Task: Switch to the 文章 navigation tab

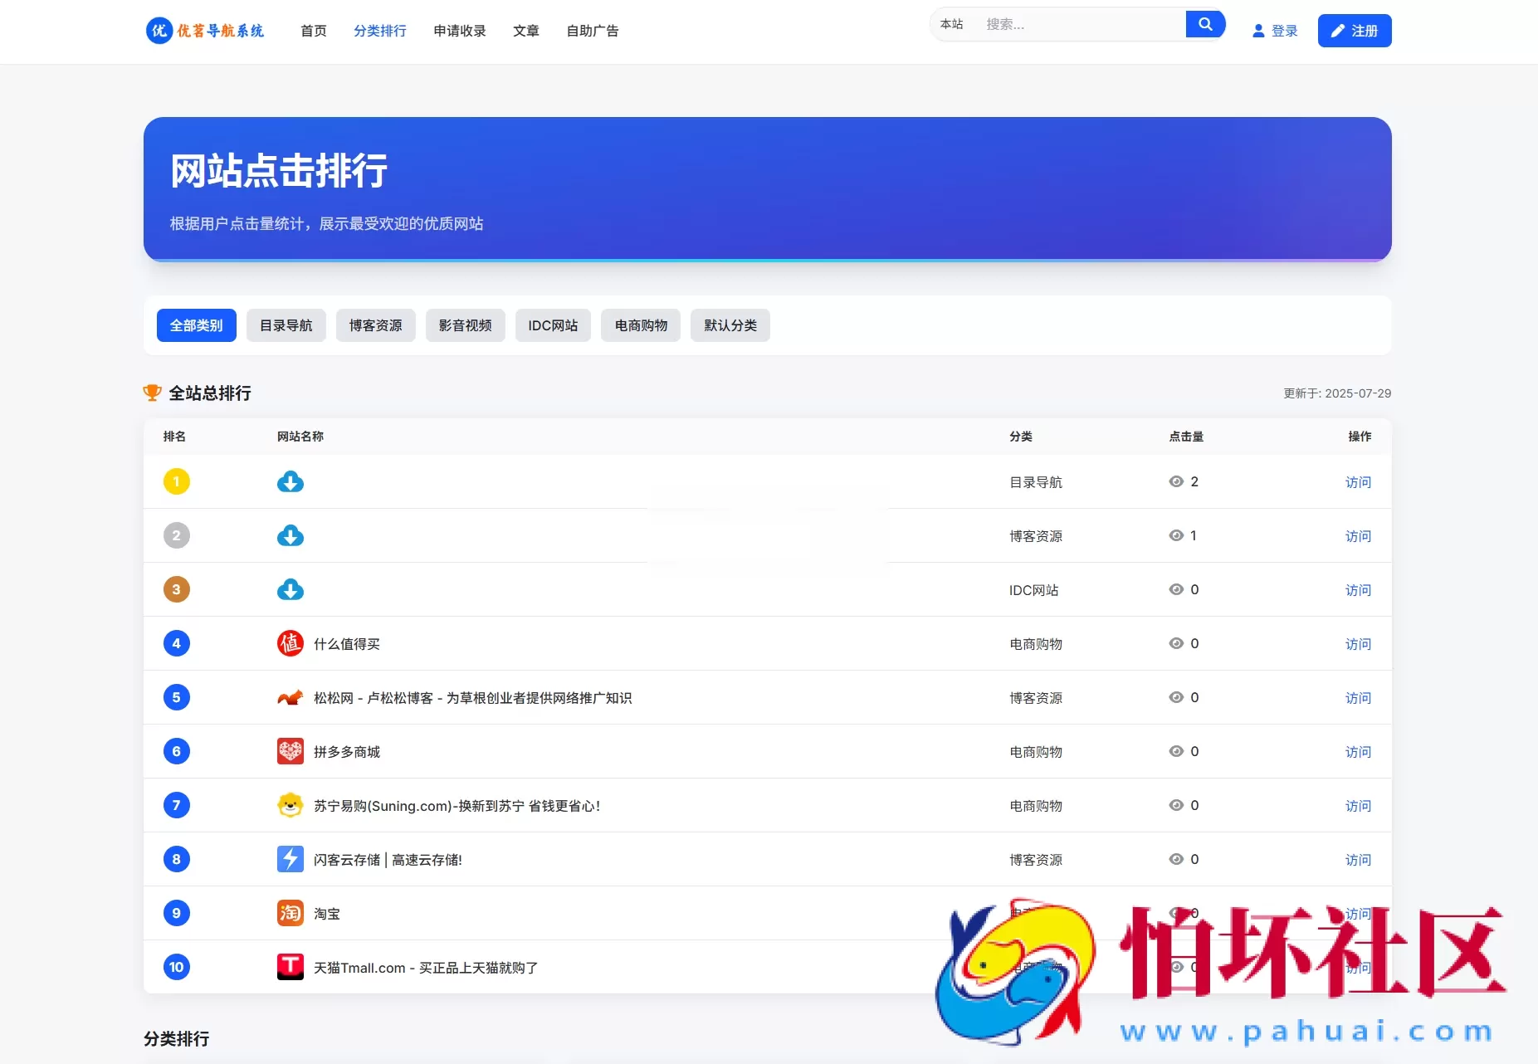Action: tap(525, 31)
